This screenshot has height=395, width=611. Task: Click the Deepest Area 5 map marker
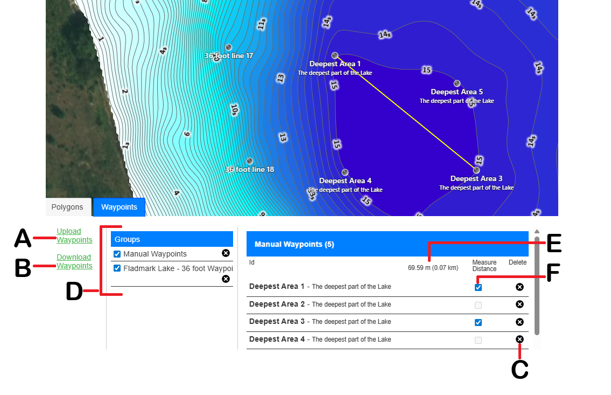coord(457,84)
